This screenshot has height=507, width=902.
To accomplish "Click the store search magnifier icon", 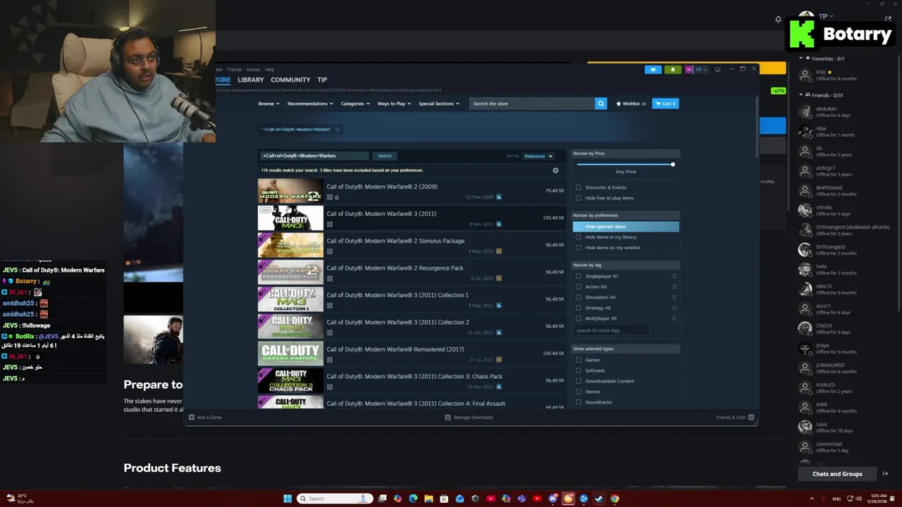I will [x=600, y=104].
